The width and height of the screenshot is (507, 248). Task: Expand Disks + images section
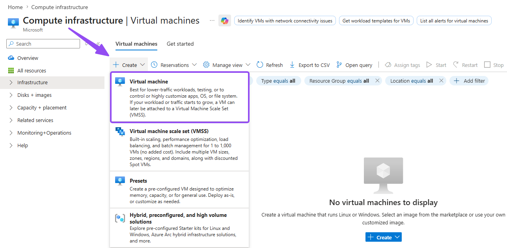11,95
